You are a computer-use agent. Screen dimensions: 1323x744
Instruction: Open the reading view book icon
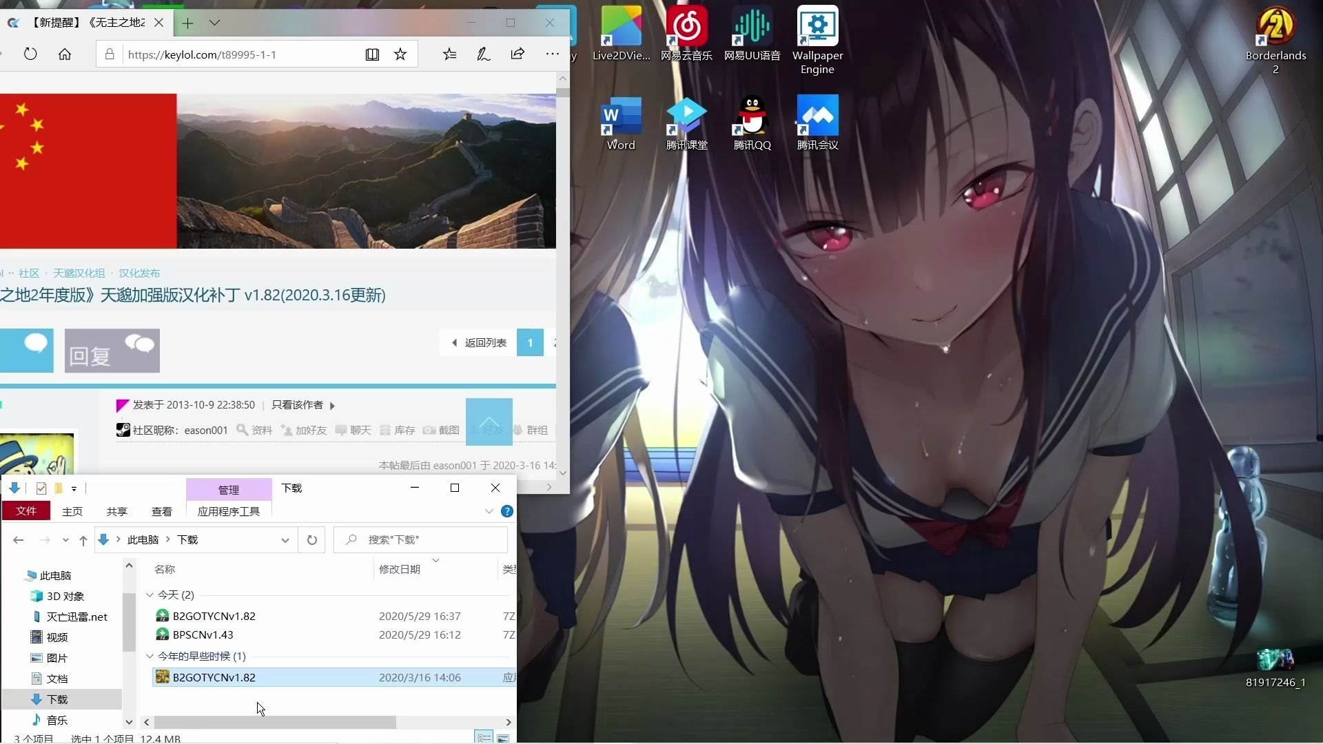[372, 54]
